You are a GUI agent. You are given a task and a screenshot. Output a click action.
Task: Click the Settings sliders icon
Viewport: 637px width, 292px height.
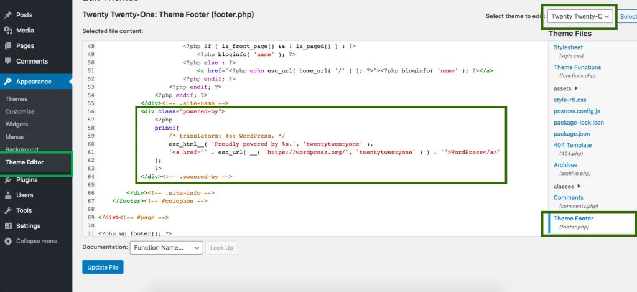tap(8, 226)
